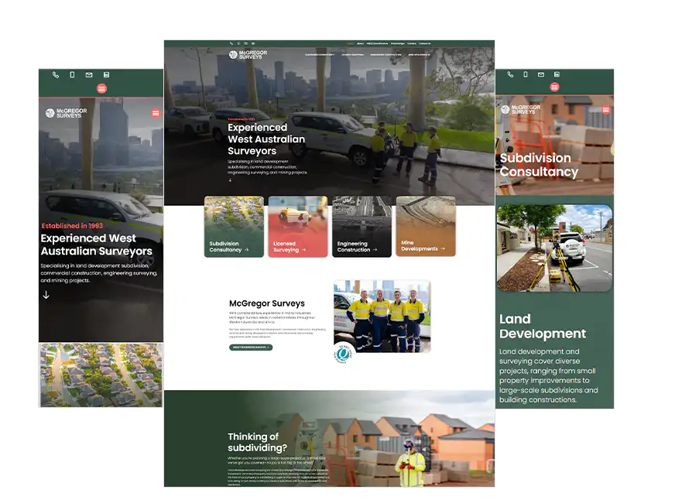This screenshot has width=675, height=500.
Task: Click the "Experienced West Australian Surveyors" heading in left mobile view
Action: point(97,245)
